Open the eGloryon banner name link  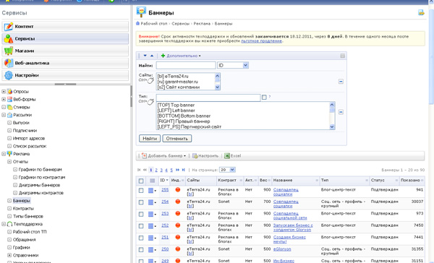282,249
